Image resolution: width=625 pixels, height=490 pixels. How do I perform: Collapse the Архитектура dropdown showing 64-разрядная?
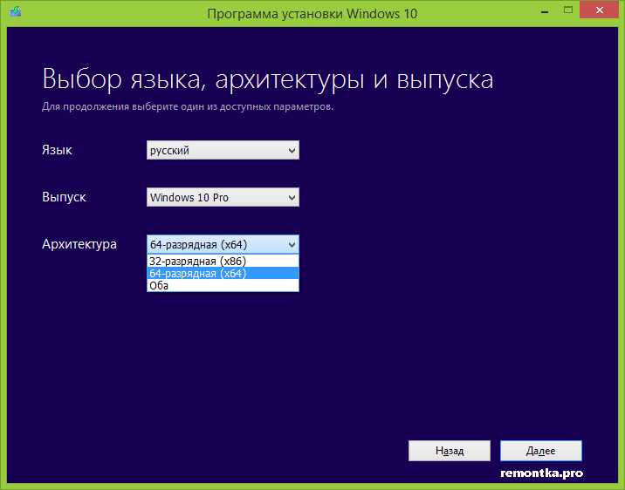[223, 244]
